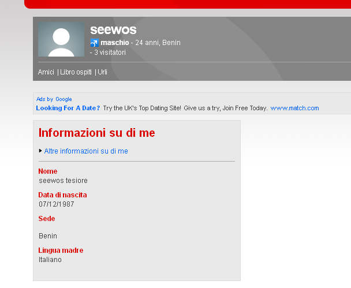Image resolution: width=351 pixels, height=288 pixels.
Task: Open the Looking For A Date ad
Action: point(68,108)
